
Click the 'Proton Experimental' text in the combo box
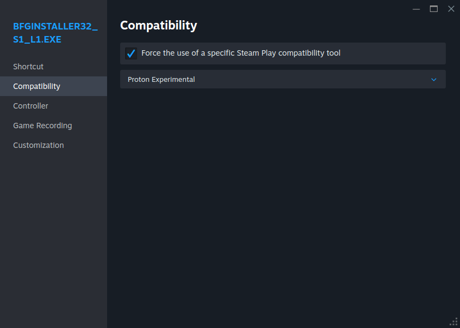(x=161, y=80)
